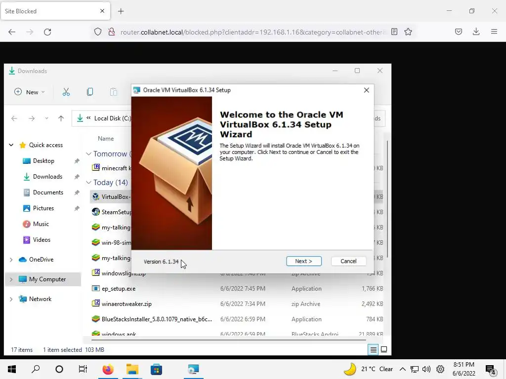
Task: Open Task View from the taskbar
Action: point(83,369)
